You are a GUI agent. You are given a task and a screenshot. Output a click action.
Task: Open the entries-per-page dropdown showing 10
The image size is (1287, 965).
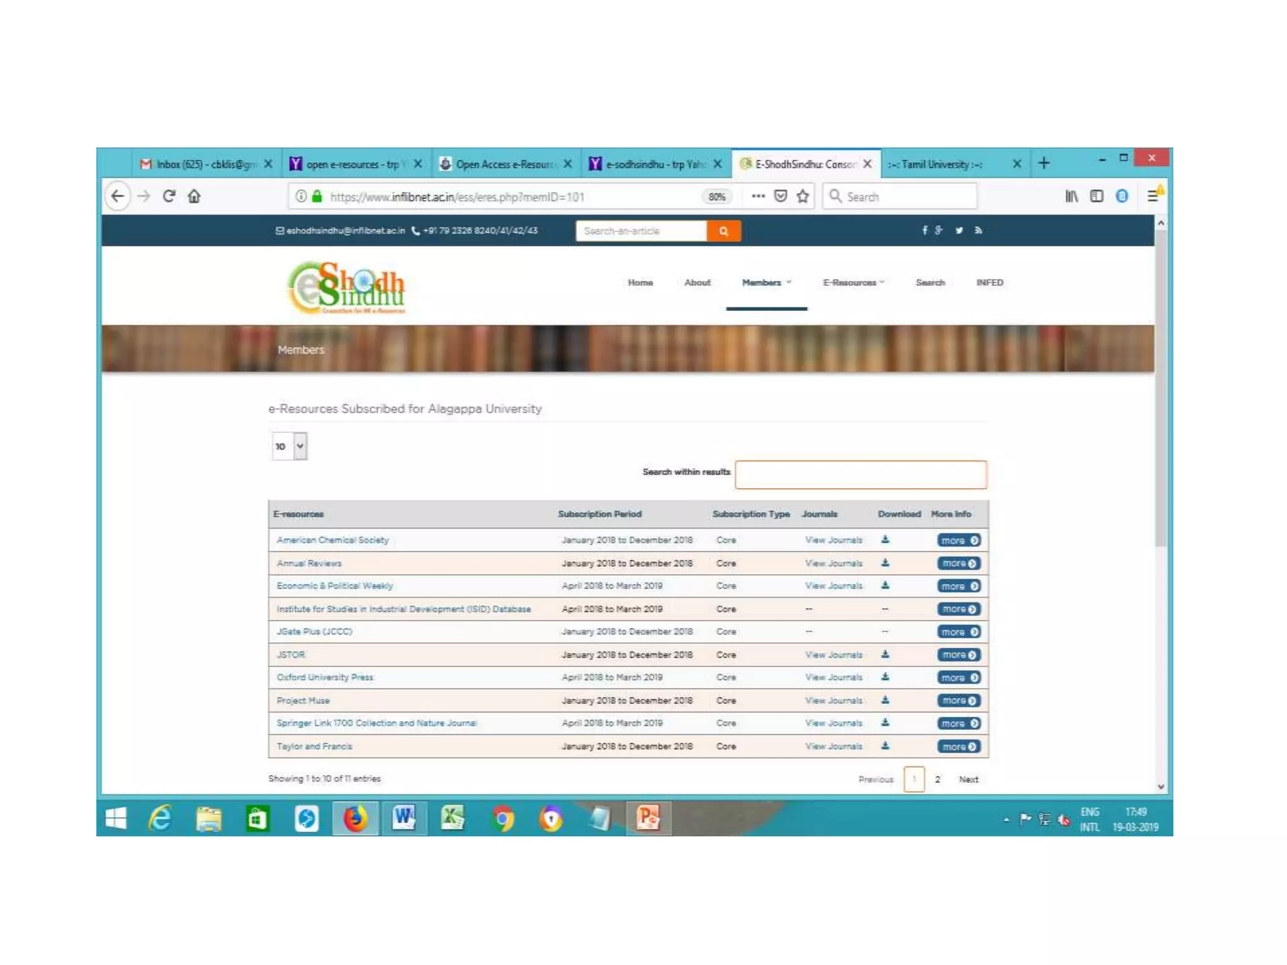tap(289, 446)
